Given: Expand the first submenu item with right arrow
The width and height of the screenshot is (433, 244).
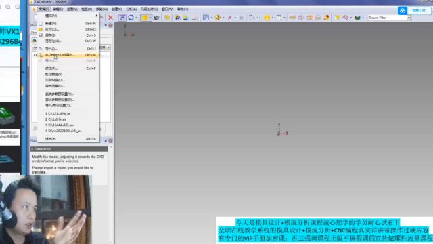Looking at the screenshot, I should click(x=68, y=16).
